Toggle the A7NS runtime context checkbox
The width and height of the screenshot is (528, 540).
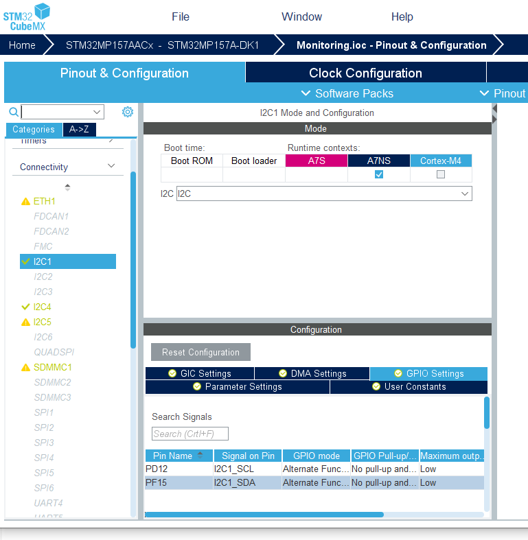379,174
